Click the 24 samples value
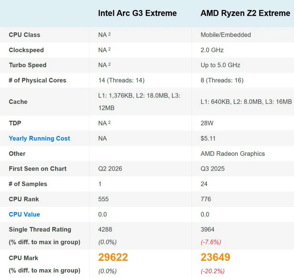The image size is (294, 278). coord(204,184)
